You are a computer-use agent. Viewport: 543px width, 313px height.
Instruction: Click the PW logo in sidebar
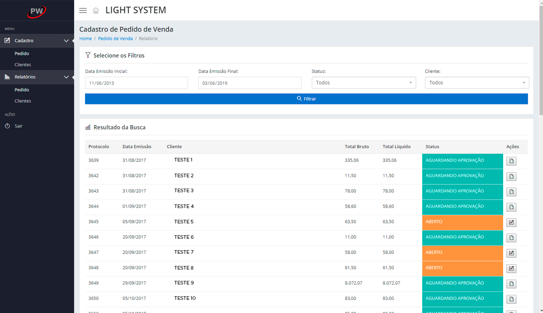tap(37, 11)
